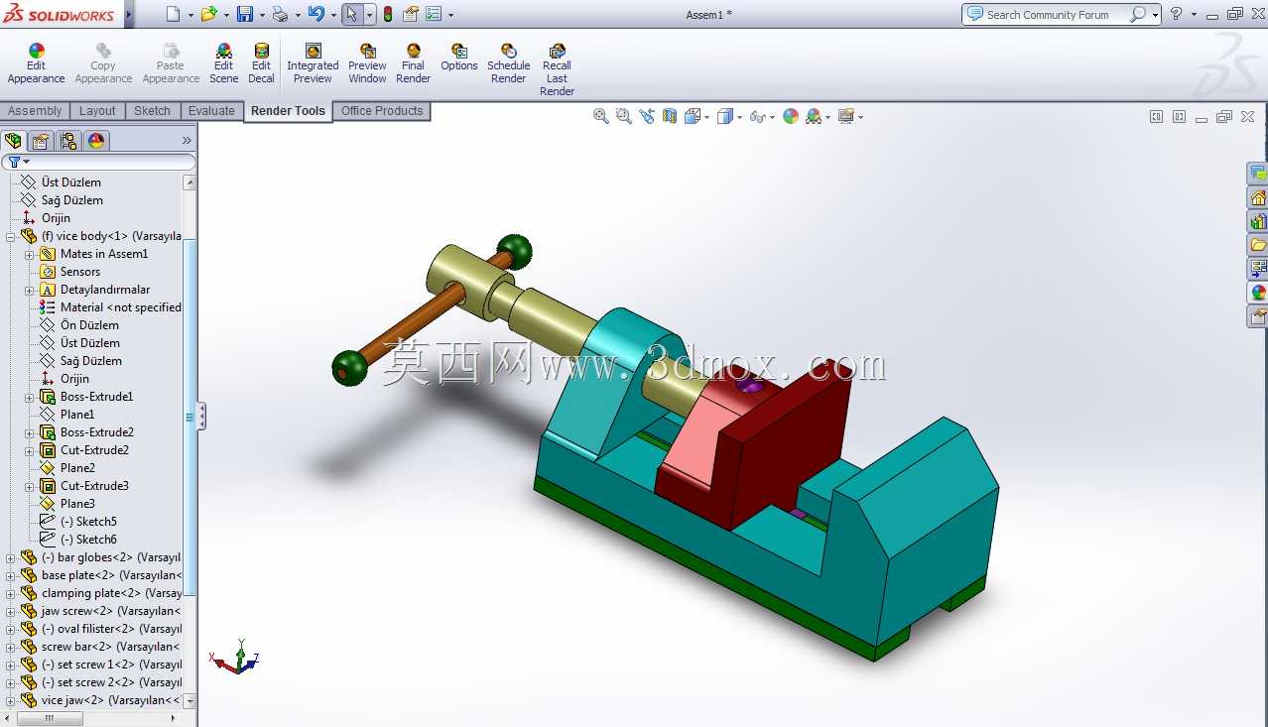This screenshot has width=1268, height=727.
Task: Select Material <not specified> item
Action: click(120, 307)
